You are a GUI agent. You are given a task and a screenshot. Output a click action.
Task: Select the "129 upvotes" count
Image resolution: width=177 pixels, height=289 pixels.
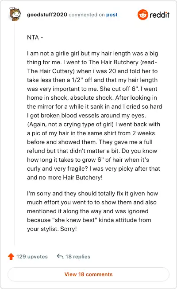coord(32,257)
